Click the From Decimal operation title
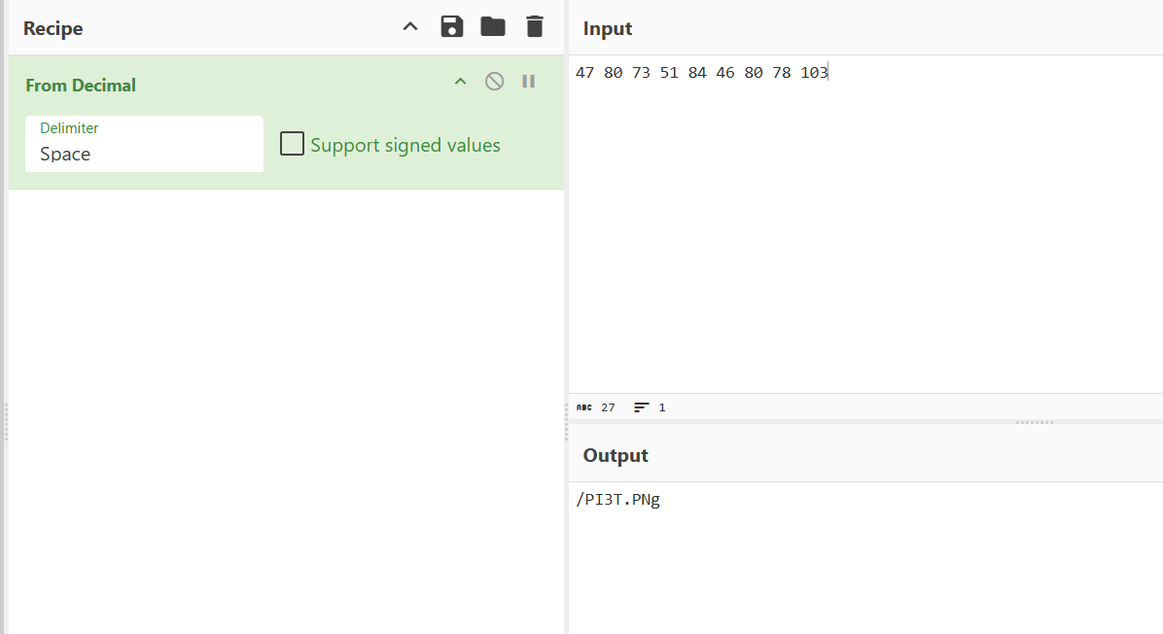Image resolution: width=1163 pixels, height=634 pixels. [x=81, y=86]
